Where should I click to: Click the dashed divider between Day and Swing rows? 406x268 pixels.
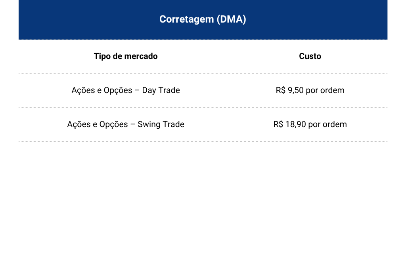tap(203, 108)
